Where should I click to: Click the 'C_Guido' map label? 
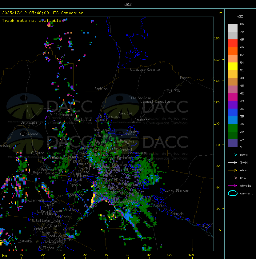[x=38, y=153]
